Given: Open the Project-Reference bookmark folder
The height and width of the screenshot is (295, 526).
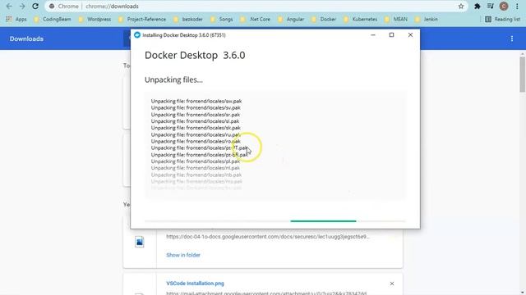Looking at the screenshot, I should [142, 20].
